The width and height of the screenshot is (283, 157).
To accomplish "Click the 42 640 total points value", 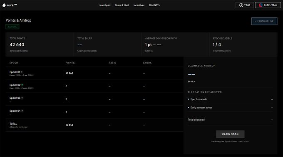I will (x=17, y=44).
